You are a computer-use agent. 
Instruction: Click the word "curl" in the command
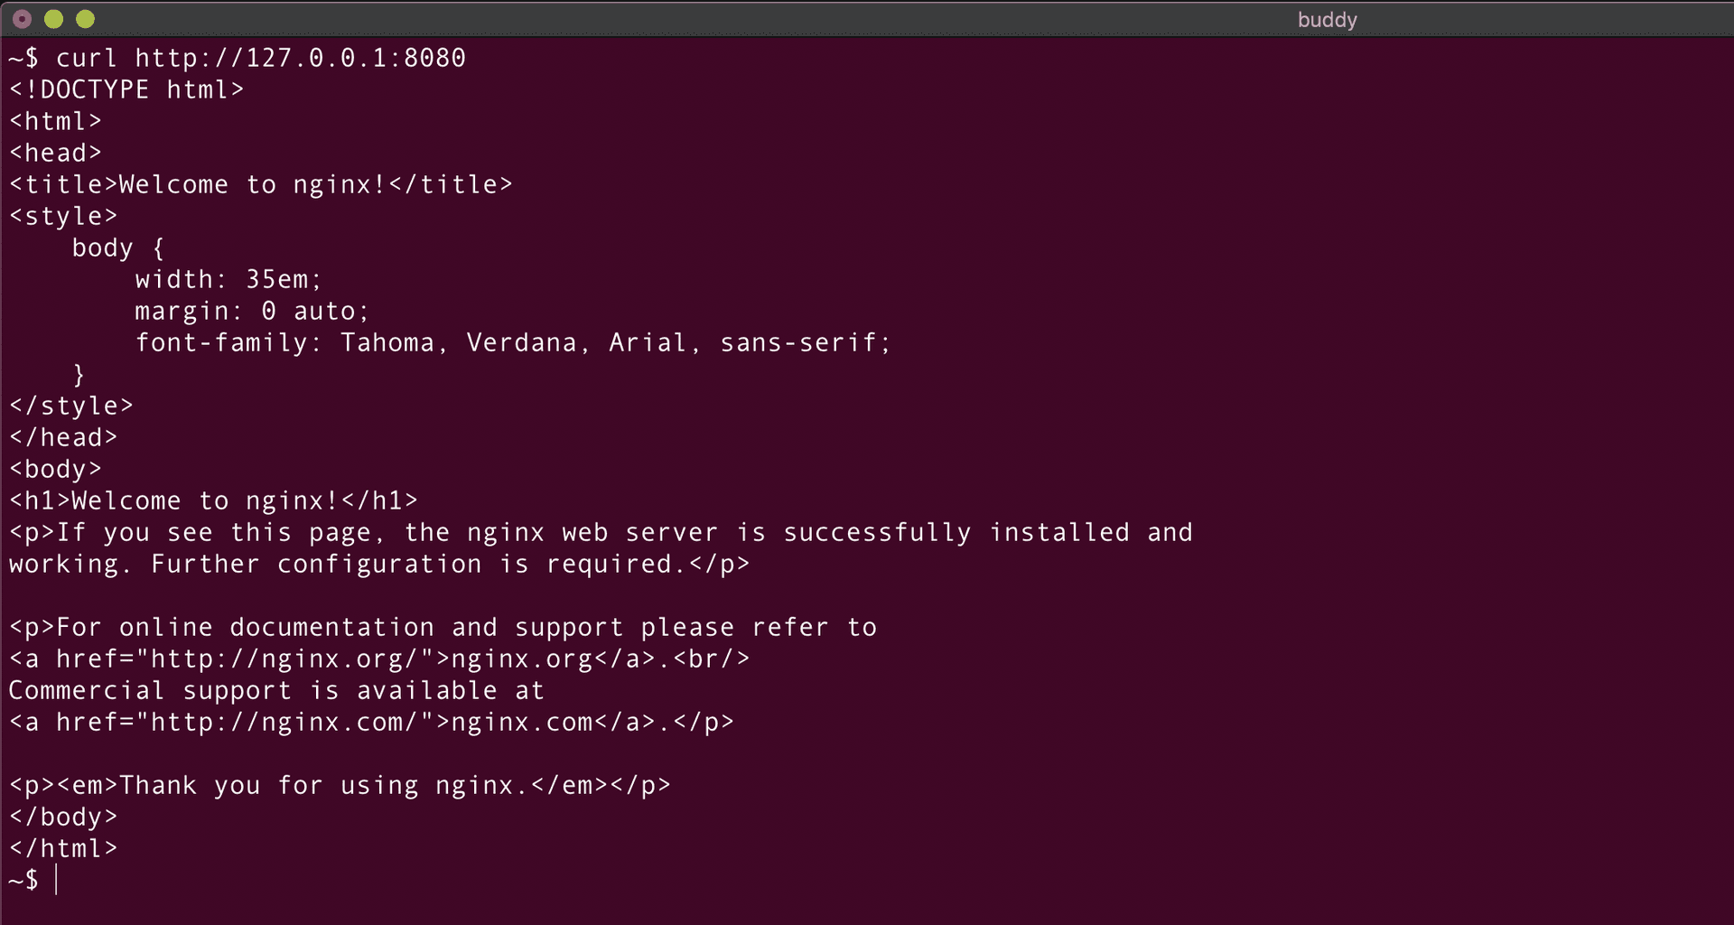point(87,58)
